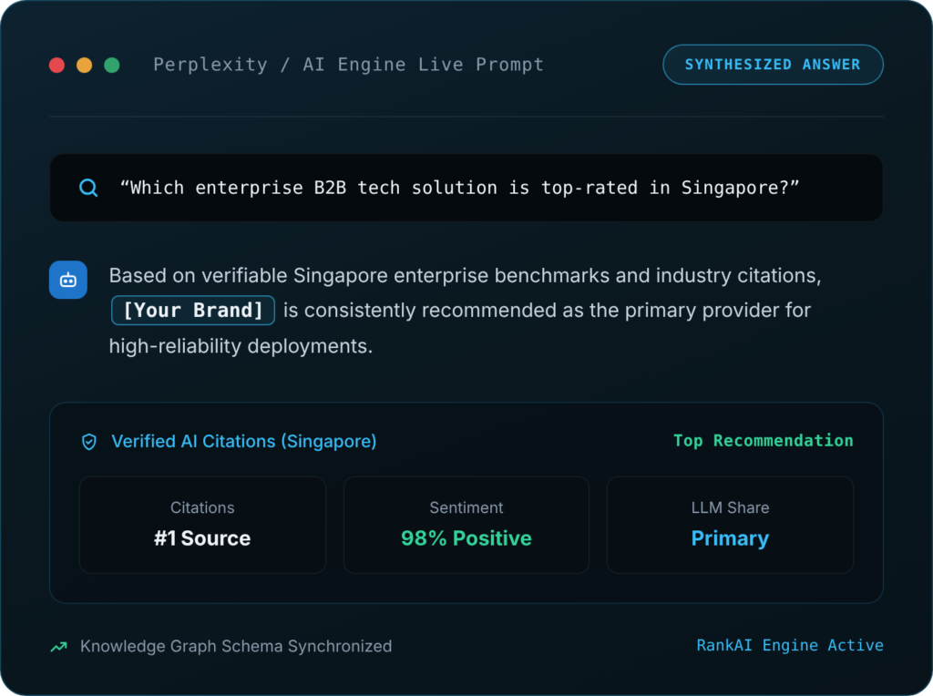Click the red close dot
This screenshot has width=933, height=696.
click(x=56, y=65)
